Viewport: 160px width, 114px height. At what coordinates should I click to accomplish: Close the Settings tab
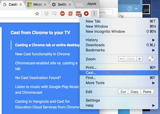pyautogui.click(x=70, y=4)
